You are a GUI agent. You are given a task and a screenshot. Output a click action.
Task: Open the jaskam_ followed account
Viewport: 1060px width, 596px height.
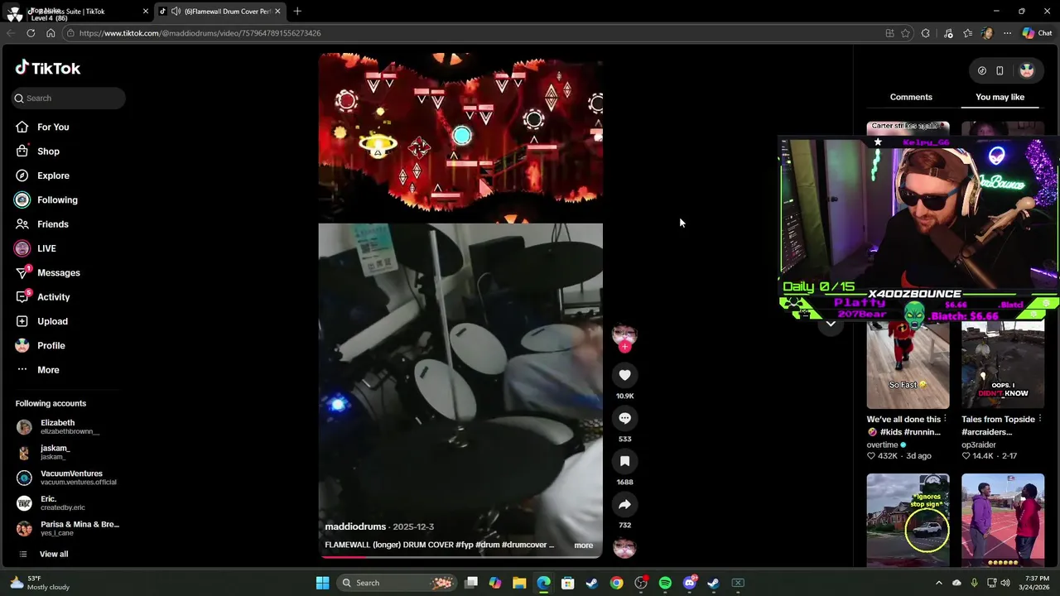coord(66,452)
